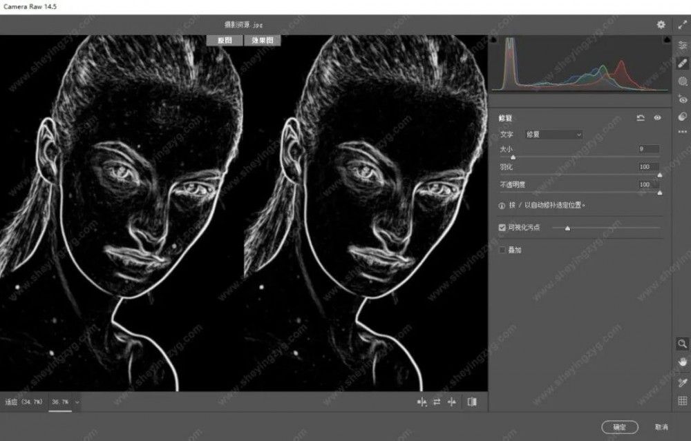Click the 确定 button
Screen dimensions: 691x441
click(x=619, y=427)
